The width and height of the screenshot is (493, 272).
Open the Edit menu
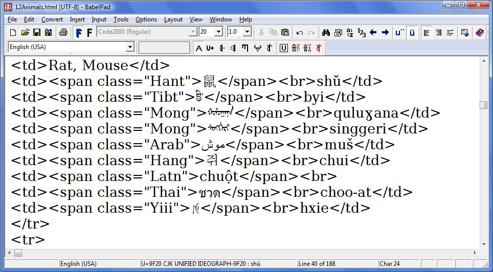29,19
